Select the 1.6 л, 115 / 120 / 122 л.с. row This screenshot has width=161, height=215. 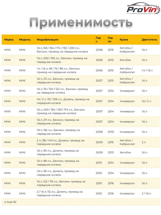(x=80, y=91)
